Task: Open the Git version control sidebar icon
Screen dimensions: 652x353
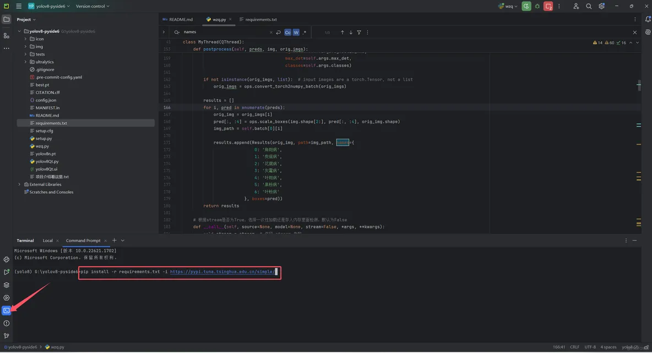Action: 6,336
